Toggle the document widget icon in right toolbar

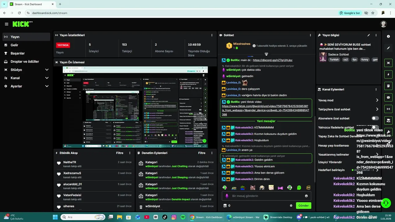[388, 86]
